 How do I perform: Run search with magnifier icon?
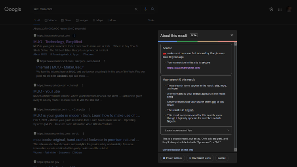click(152, 9)
